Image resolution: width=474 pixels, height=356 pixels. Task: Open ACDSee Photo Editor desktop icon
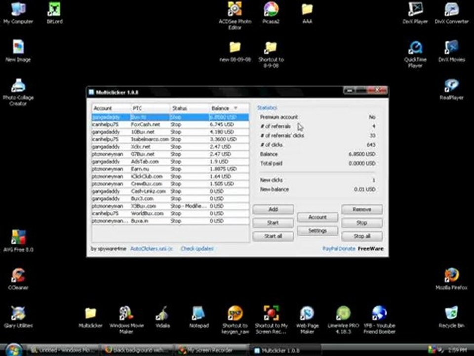pyautogui.click(x=235, y=15)
